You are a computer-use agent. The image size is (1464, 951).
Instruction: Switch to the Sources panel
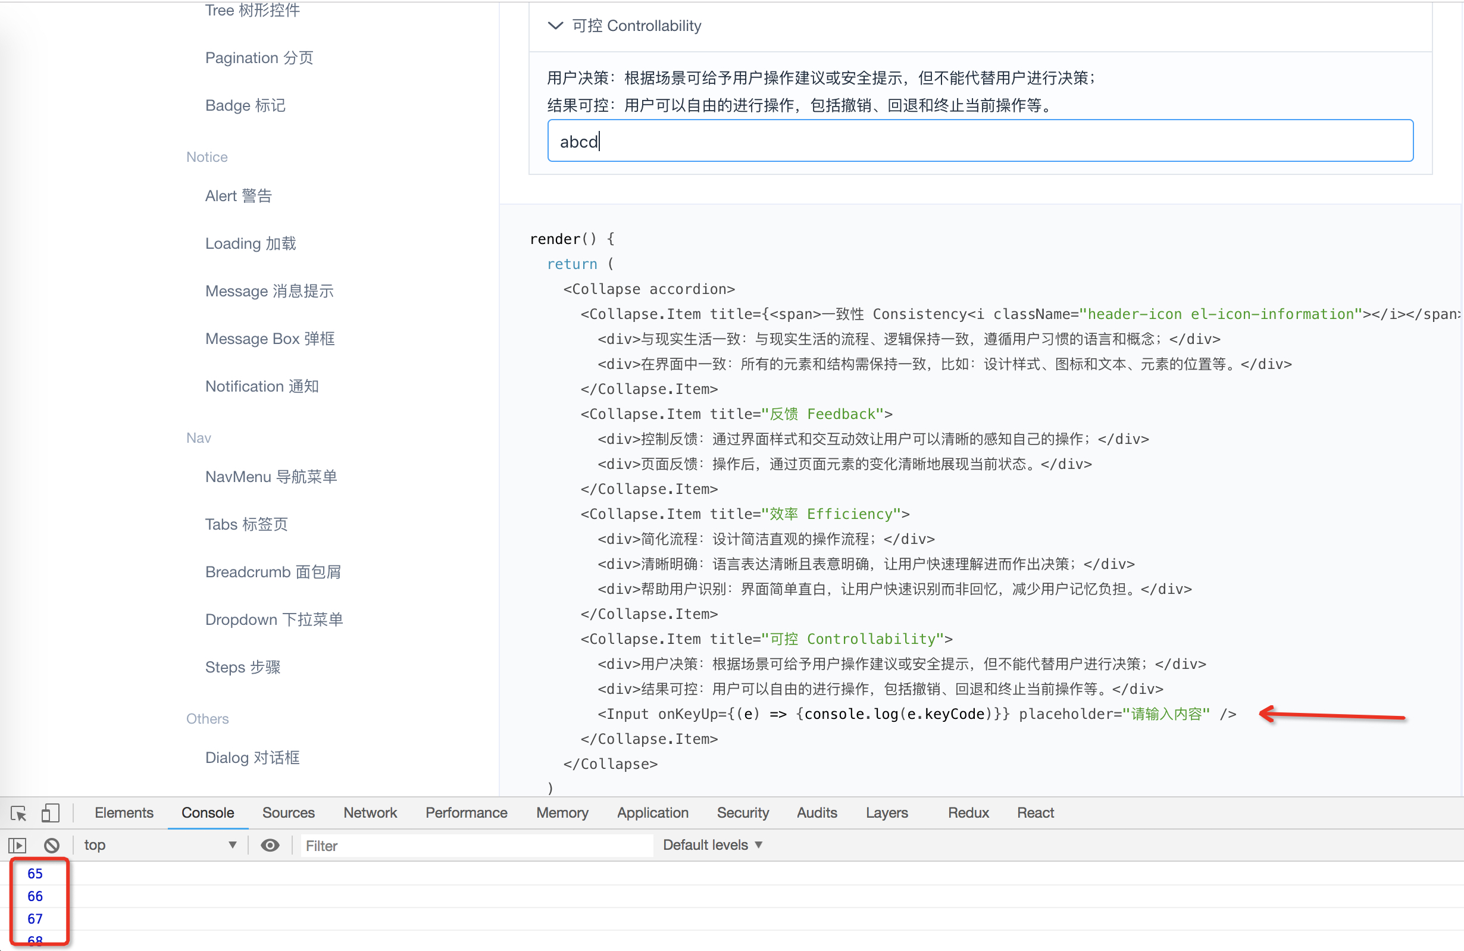(288, 812)
